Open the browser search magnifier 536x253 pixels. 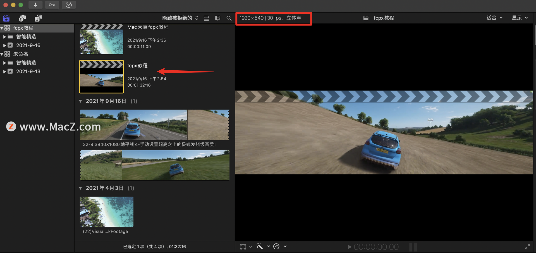click(x=229, y=18)
